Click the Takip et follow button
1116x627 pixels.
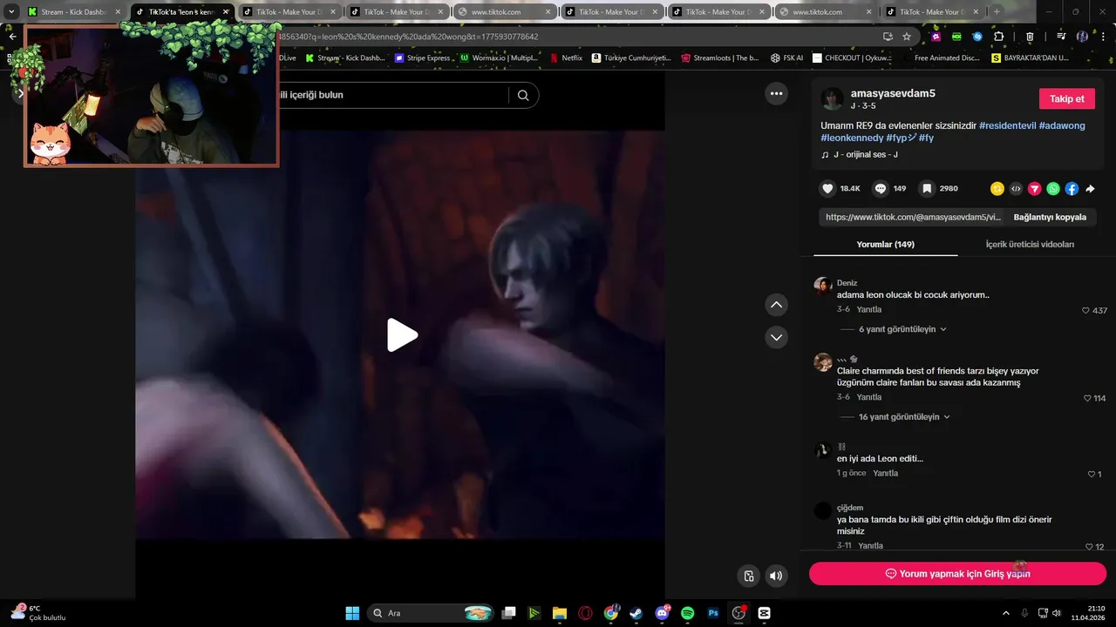[x=1066, y=98]
